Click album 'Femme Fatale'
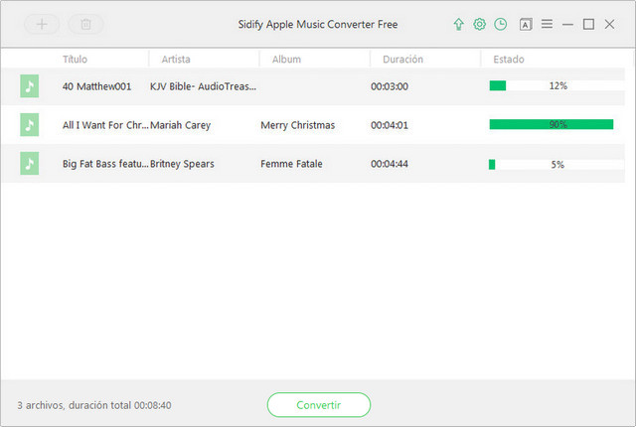 click(291, 164)
